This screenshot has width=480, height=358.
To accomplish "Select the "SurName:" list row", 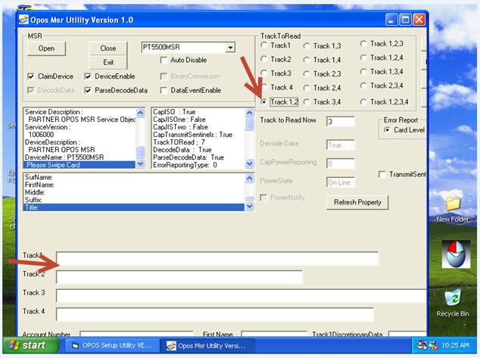I will tap(135, 177).
